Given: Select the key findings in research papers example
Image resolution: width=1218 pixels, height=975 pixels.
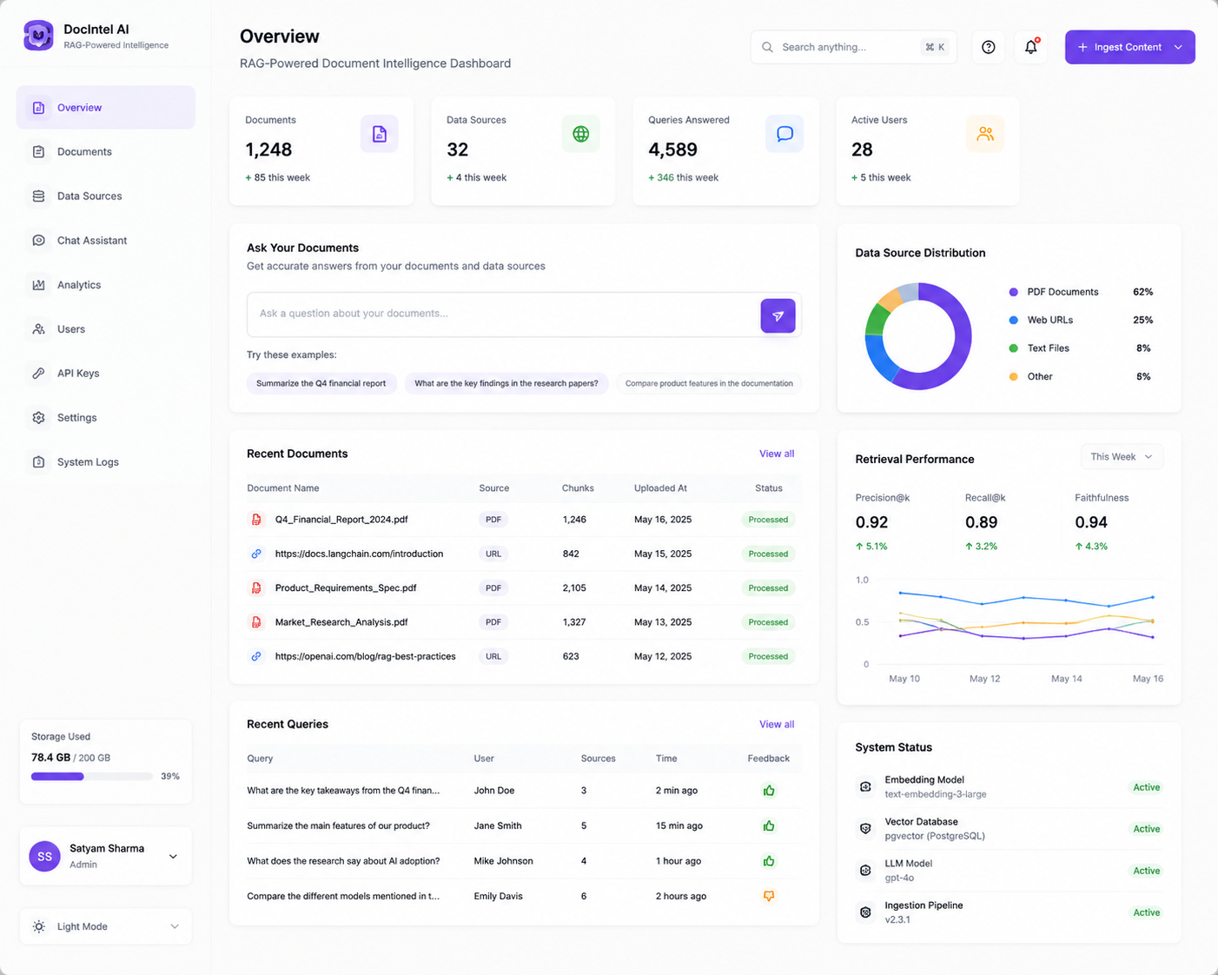Looking at the screenshot, I should click(506, 383).
